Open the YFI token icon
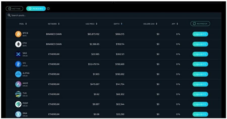Viewport: 227px width, 119px height. [x=18, y=64]
